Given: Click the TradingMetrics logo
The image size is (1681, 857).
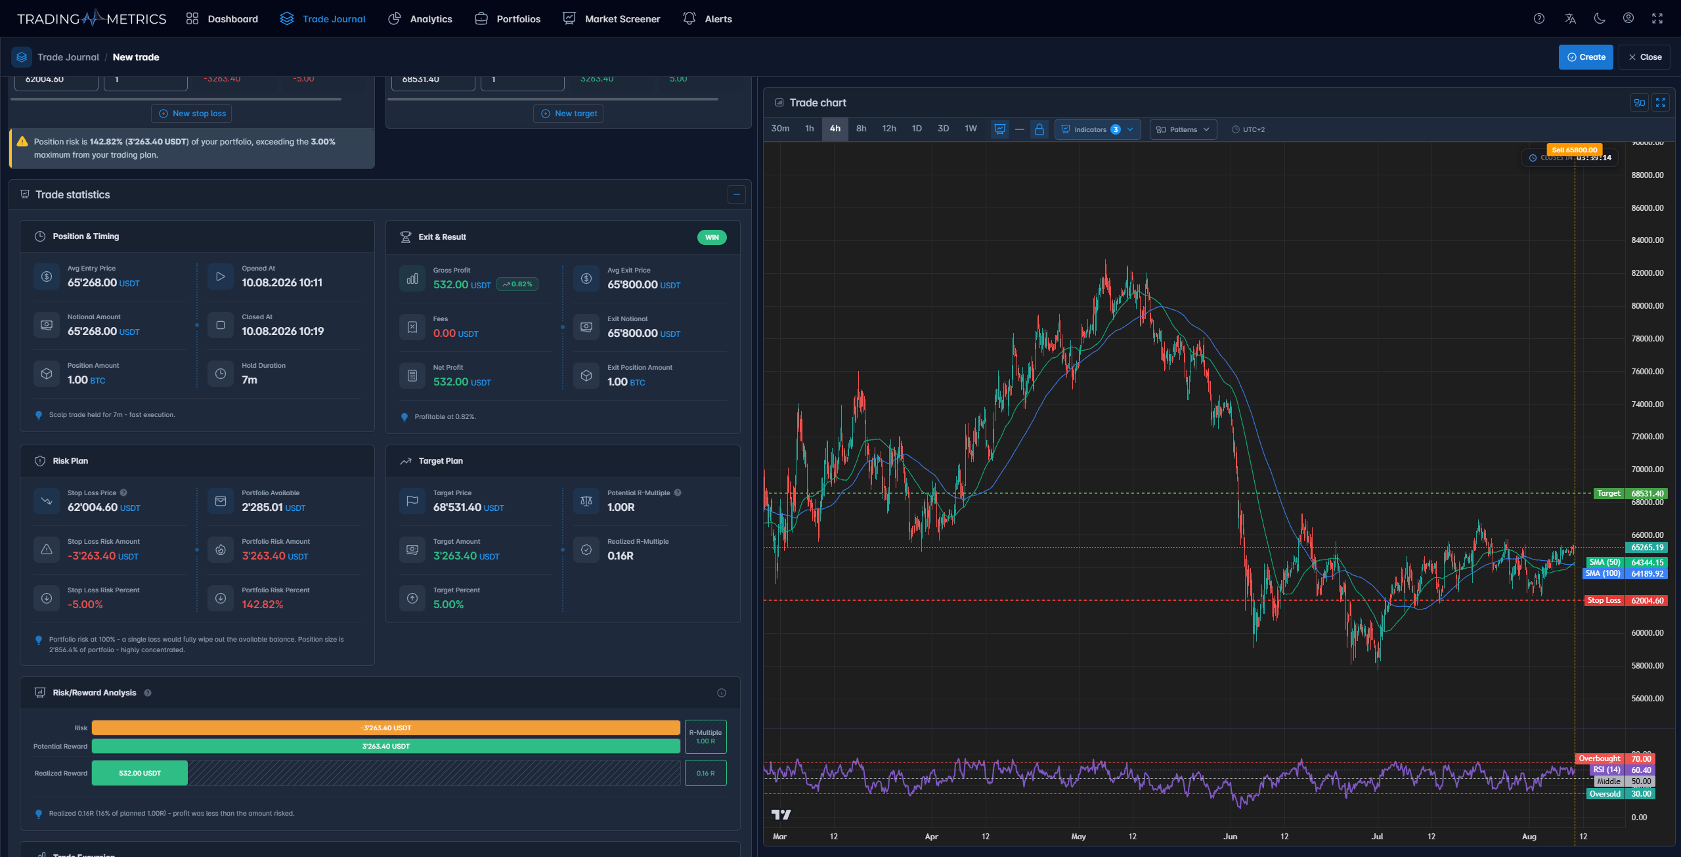Looking at the screenshot, I should 92,18.
